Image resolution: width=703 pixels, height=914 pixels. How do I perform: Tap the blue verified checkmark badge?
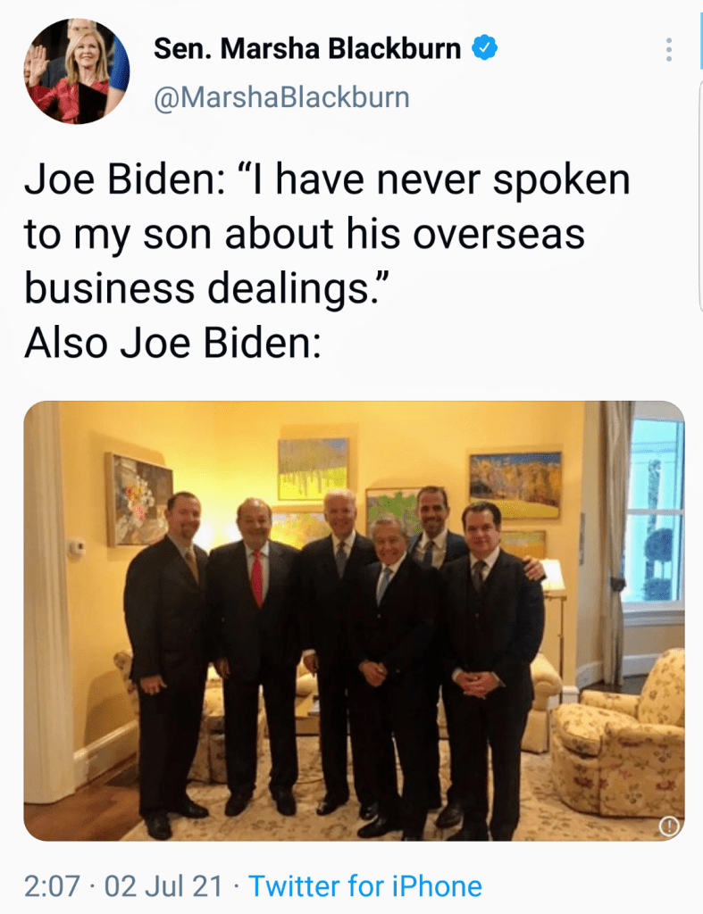484,48
